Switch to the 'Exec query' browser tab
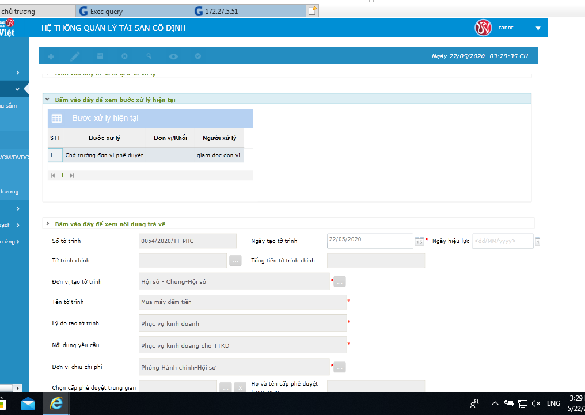Viewport: 585px width, 415px height. click(133, 11)
